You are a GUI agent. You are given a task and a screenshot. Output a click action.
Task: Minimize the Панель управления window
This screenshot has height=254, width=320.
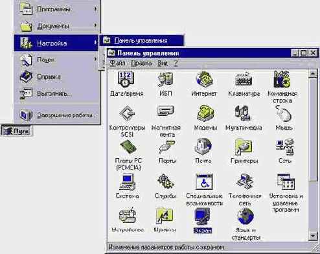coord(295,53)
